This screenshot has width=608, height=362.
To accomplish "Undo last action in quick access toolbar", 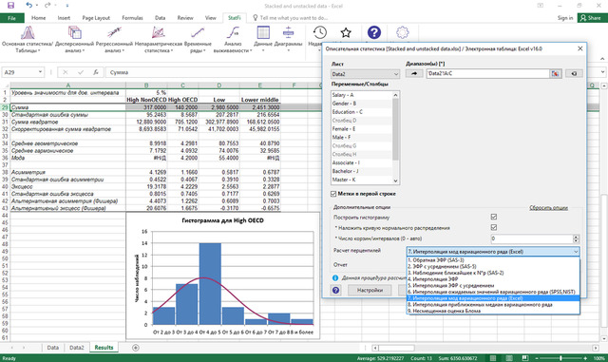I will click(29, 5).
